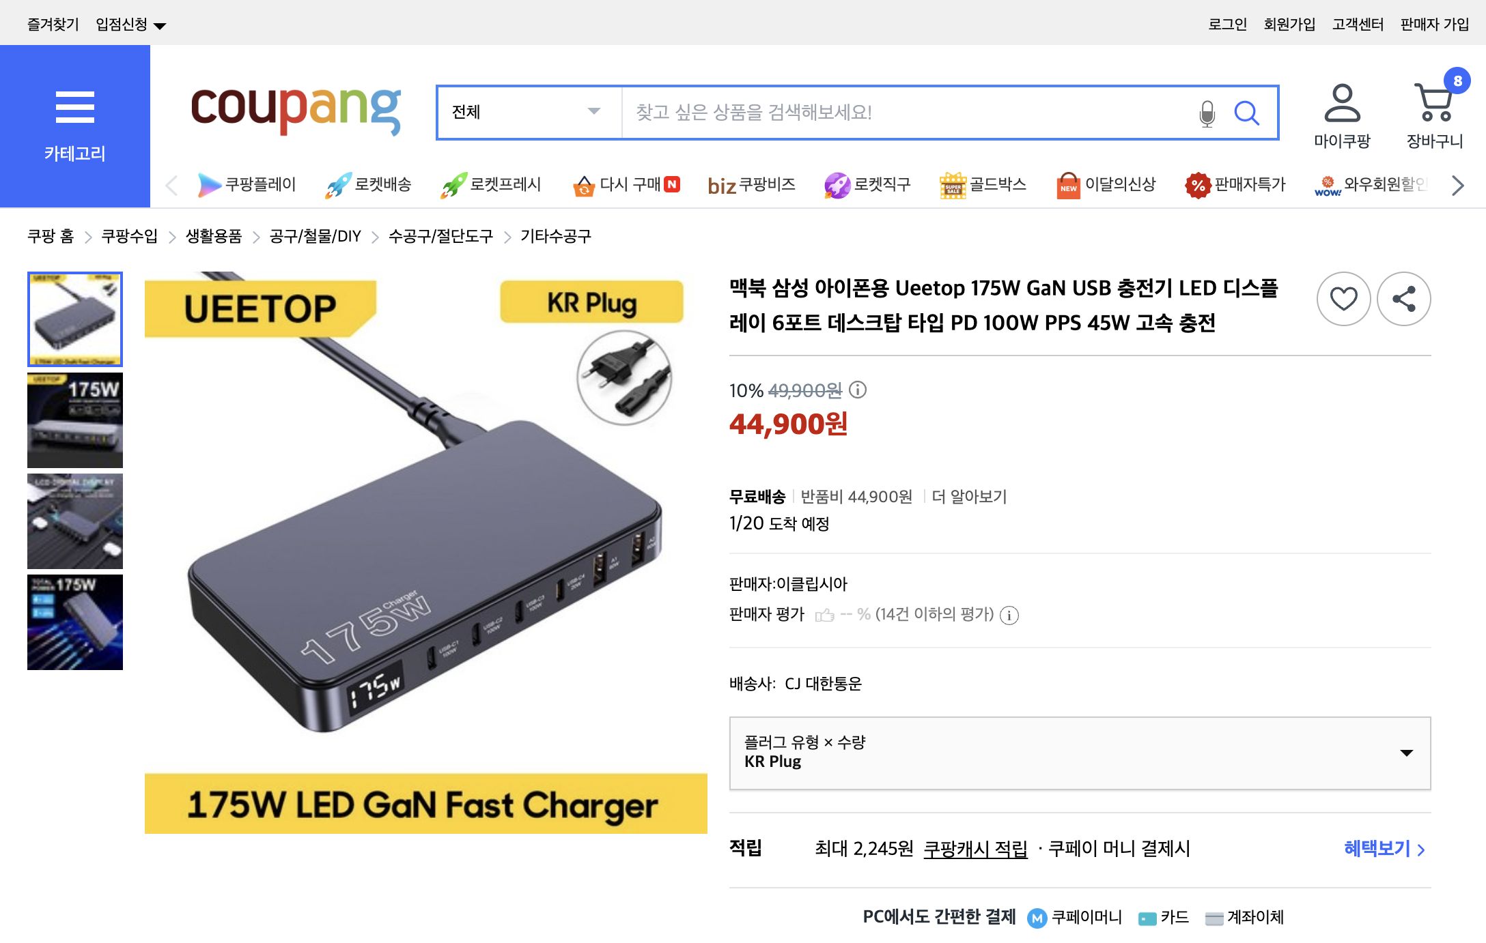This screenshot has width=1486, height=943.
Task: Toggle the wishlist heart on this product
Action: tap(1343, 300)
